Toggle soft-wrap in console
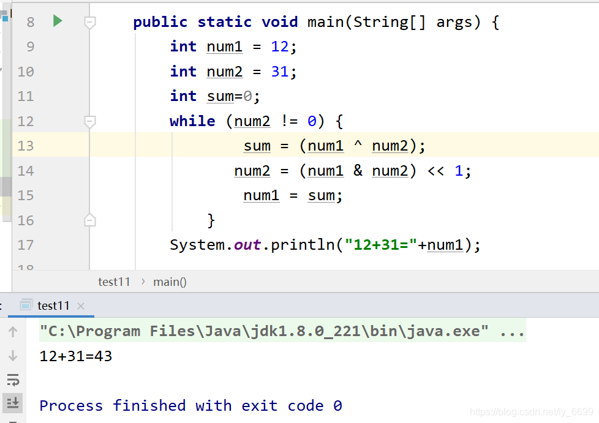This screenshot has height=423, width=599. (x=13, y=380)
